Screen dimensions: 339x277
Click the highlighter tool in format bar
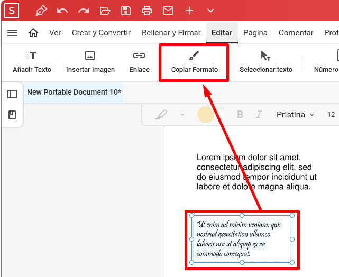(x=161, y=115)
